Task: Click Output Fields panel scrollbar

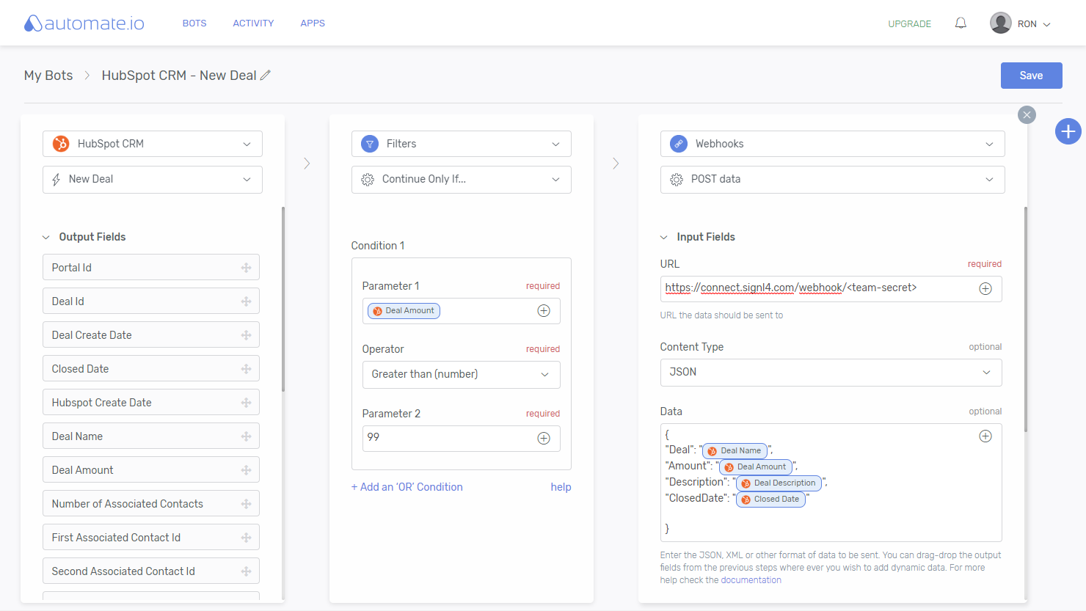Action: click(x=283, y=299)
